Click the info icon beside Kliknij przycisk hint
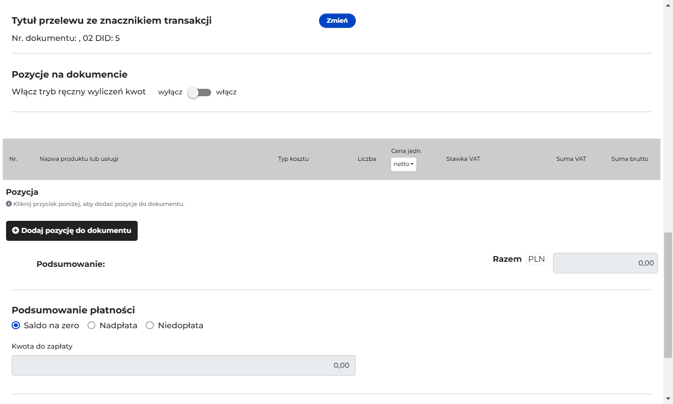The image size is (673, 404). [x=8, y=204]
